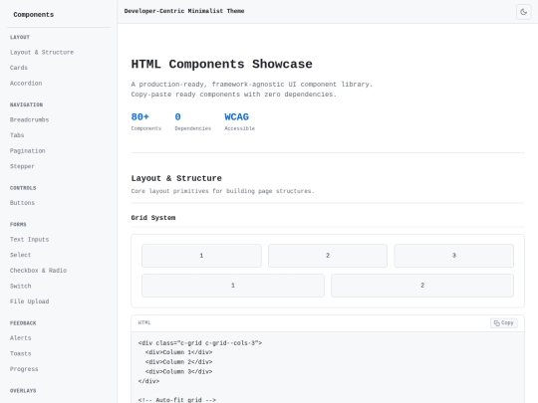Click the Copy button on HTML code block

[x=504, y=322]
